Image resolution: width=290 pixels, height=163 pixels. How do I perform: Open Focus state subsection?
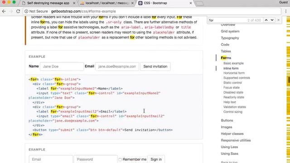[232, 87]
